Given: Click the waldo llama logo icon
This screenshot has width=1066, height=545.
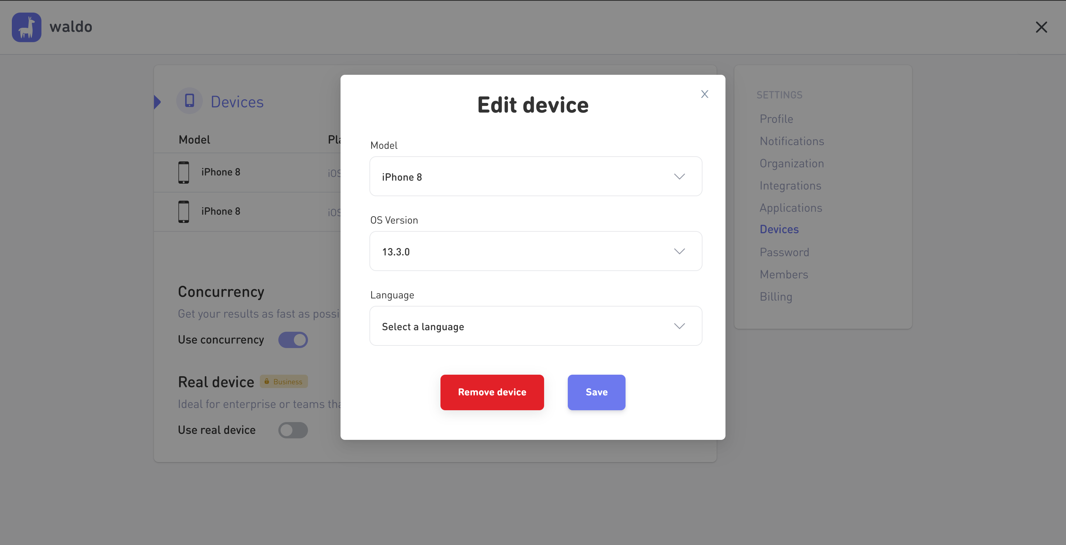Looking at the screenshot, I should [27, 27].
